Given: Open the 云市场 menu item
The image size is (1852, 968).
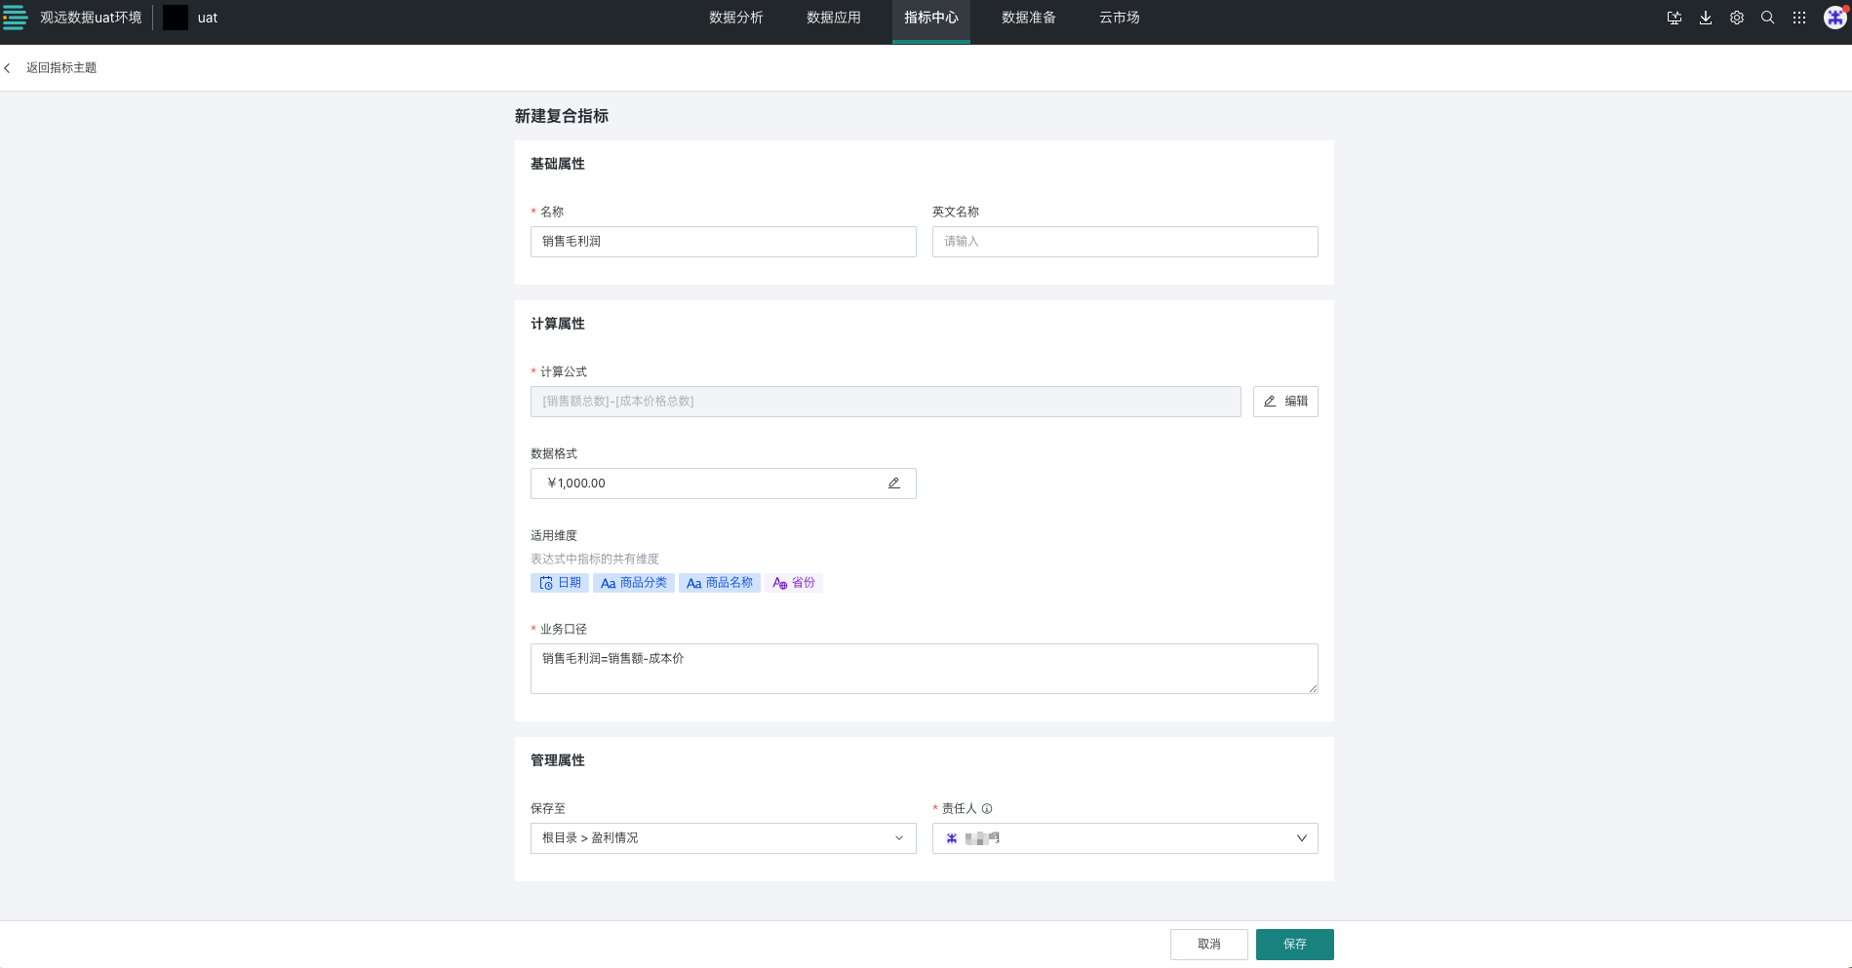Looking at the screenshot, I should click(x=1118, y=18).
